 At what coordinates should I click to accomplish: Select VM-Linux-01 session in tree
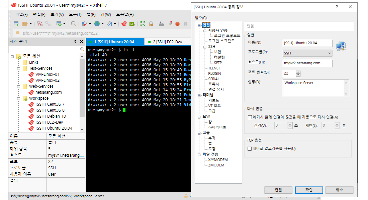(47, 74)
